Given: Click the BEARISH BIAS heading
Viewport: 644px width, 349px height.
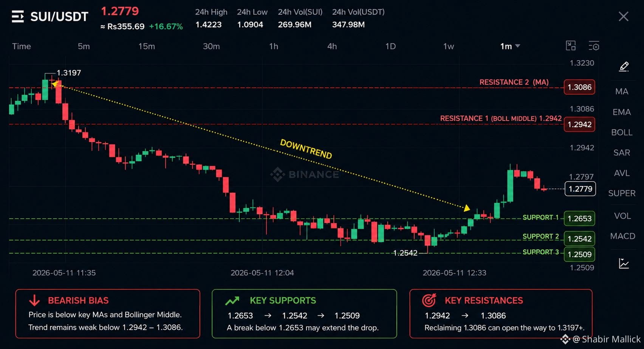Looking at the screenshot, I should pos(78,301).
